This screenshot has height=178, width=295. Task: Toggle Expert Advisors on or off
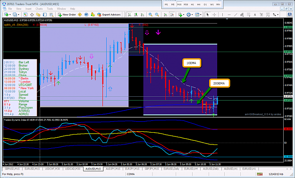(x=109, y=15)
